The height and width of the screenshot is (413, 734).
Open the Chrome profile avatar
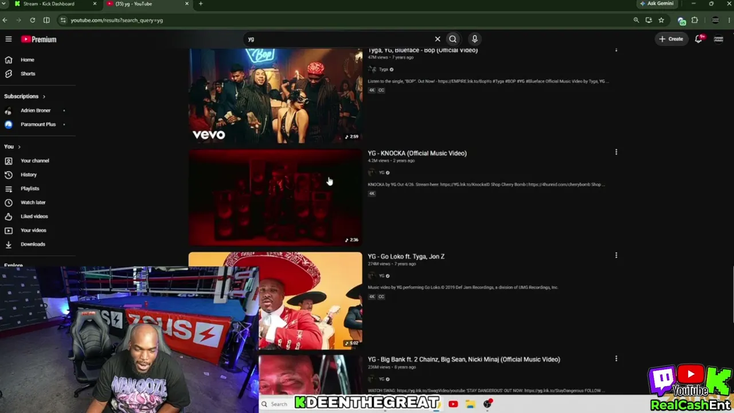[715, 20]
